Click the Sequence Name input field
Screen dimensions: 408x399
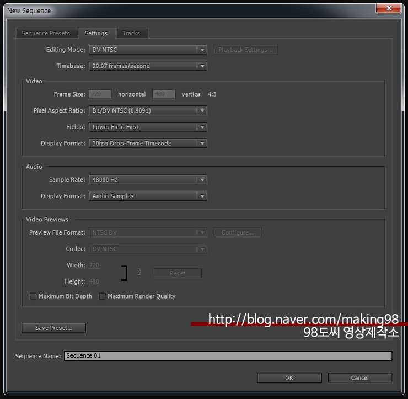(228, 356)
